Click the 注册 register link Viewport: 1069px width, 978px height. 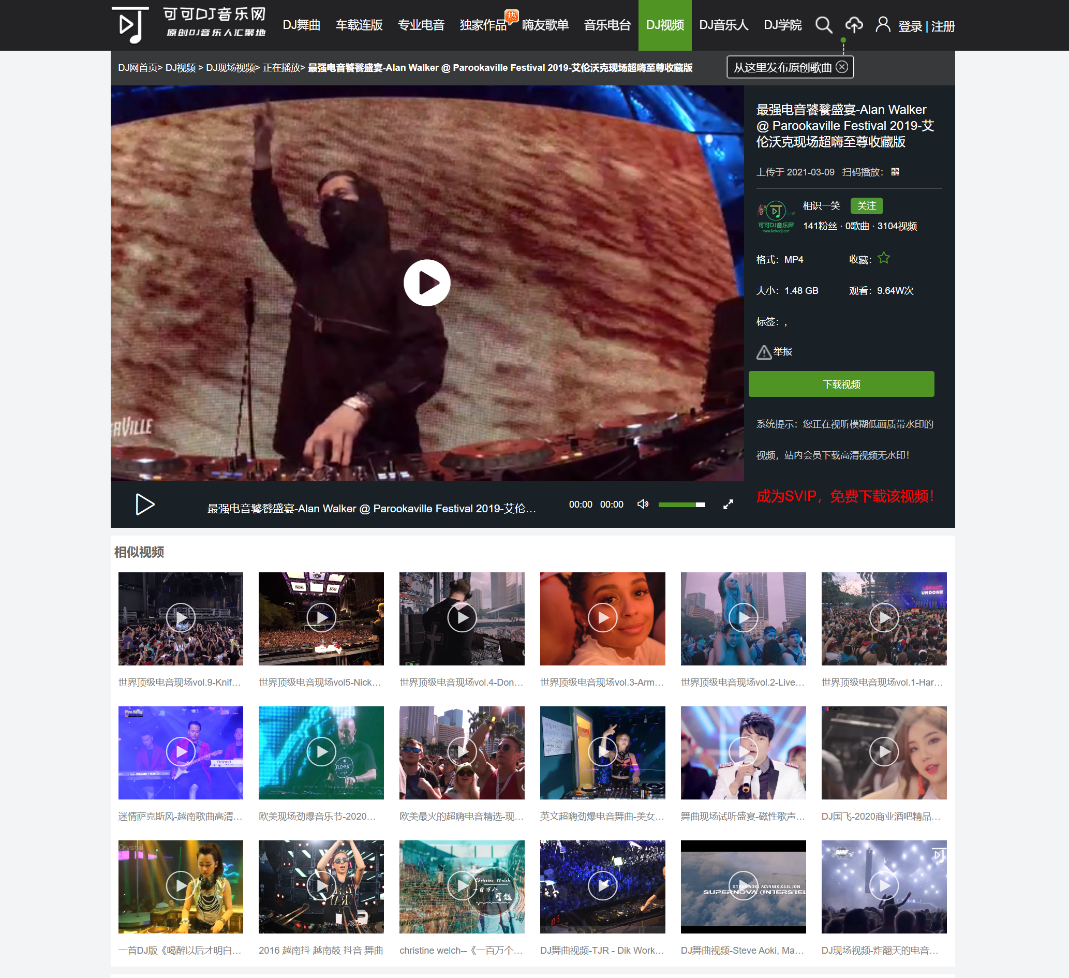[x=943, y=26]
